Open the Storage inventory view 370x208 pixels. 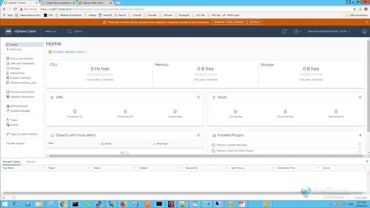click(15, 68)
